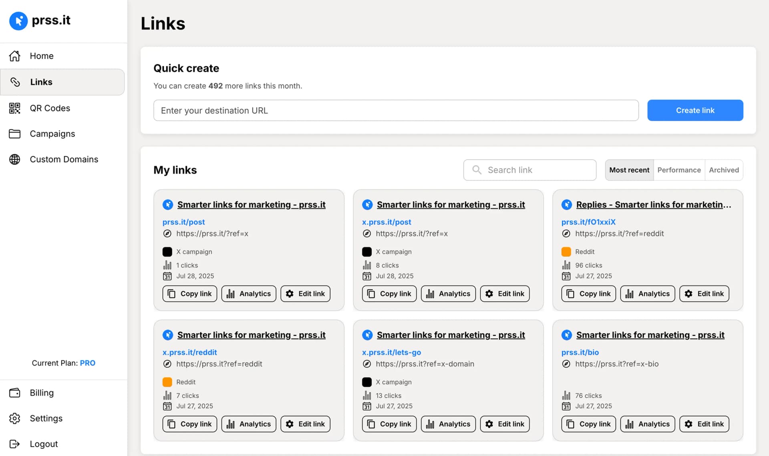Switch to the Archived tab
769x456 pixels.
(724, 170)
